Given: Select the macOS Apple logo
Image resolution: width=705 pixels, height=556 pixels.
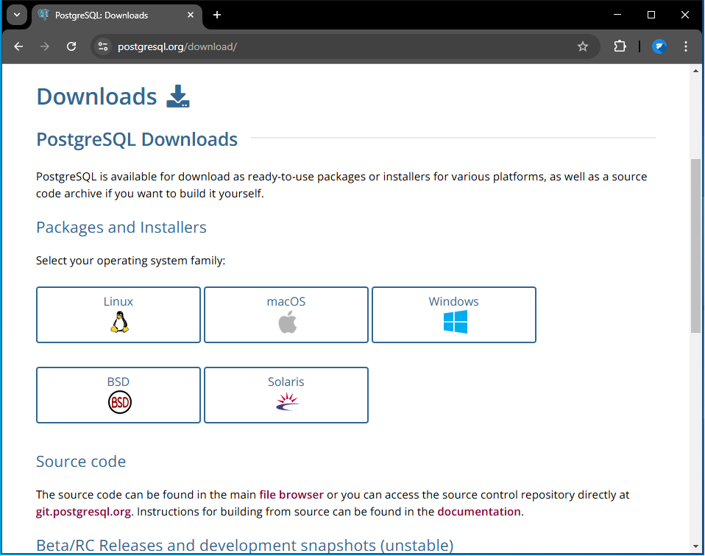Looking at the screenshot, I should tap(287, 322).
